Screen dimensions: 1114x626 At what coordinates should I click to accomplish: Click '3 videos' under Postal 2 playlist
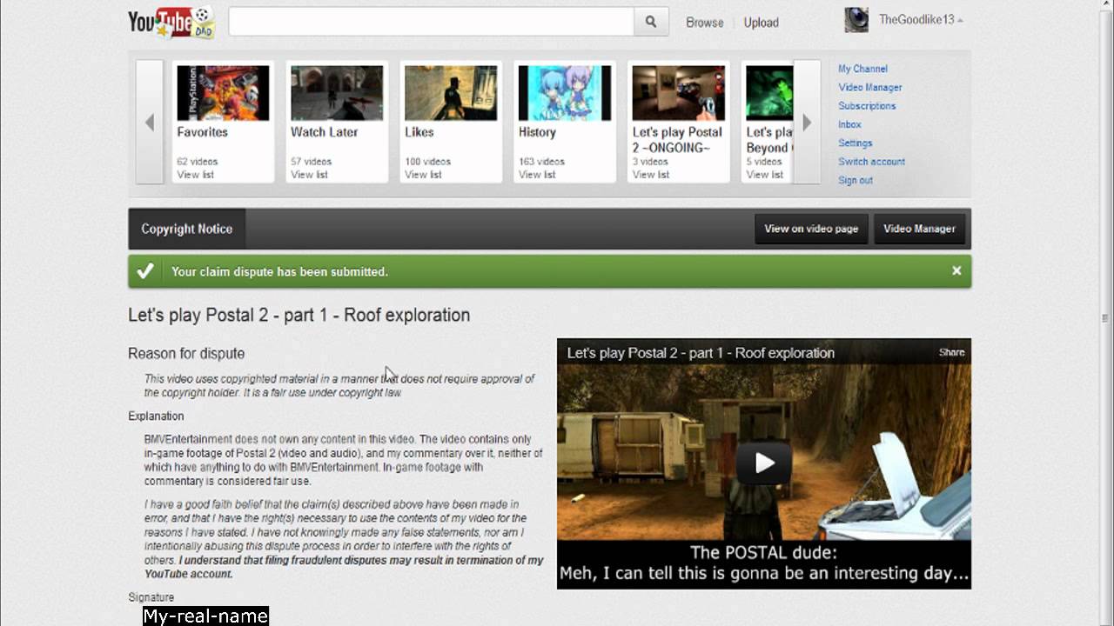(x=650, y=162)
